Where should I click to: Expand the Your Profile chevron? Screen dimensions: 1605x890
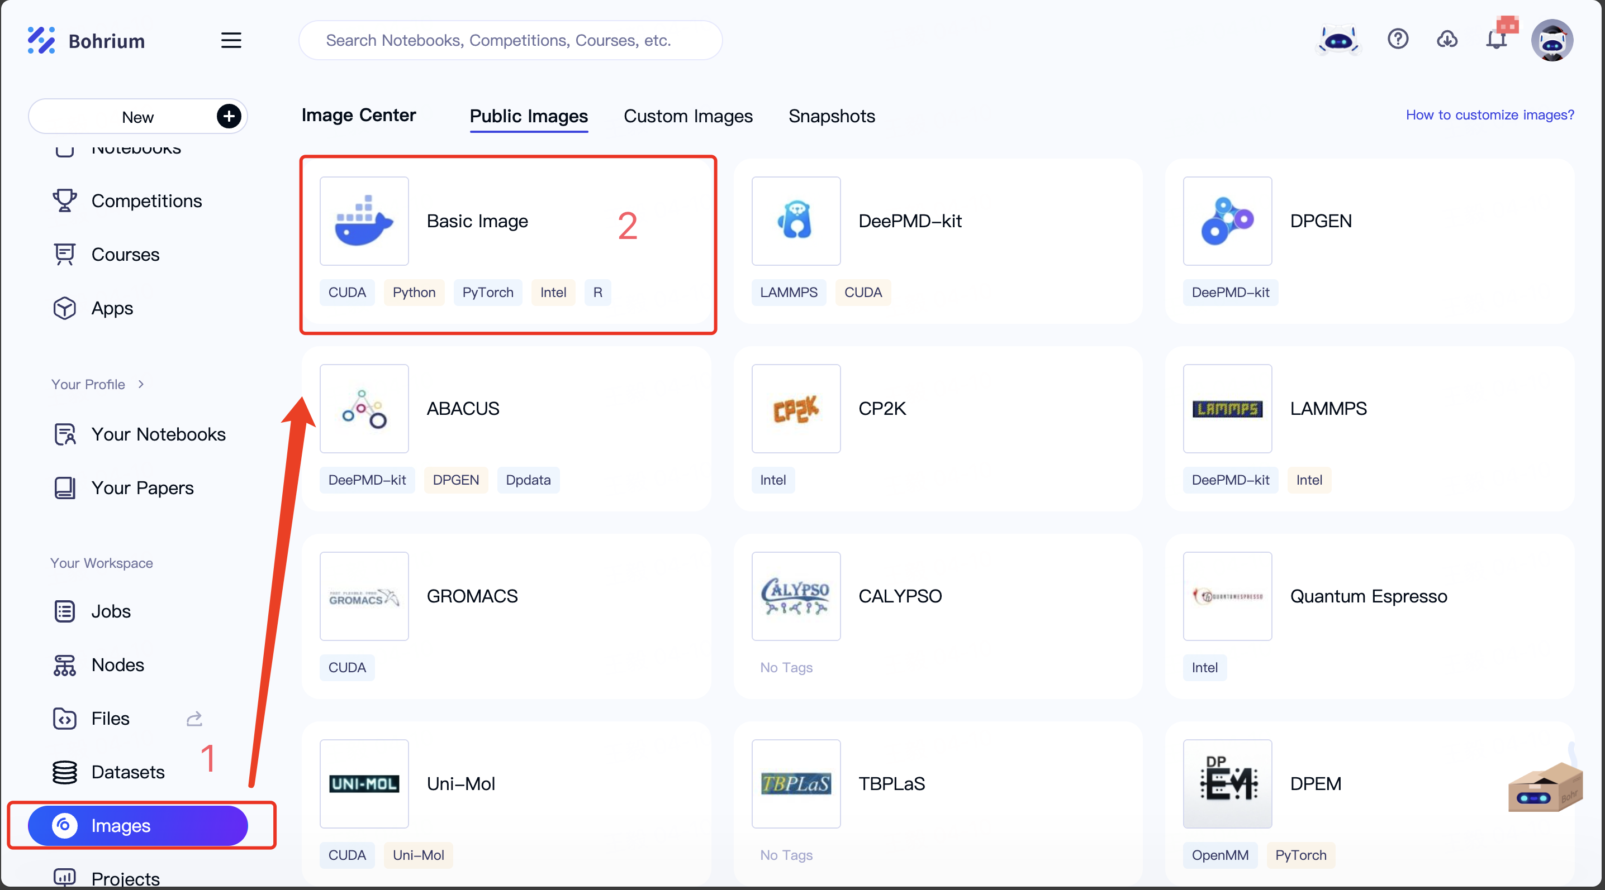[x=141, y=384]
